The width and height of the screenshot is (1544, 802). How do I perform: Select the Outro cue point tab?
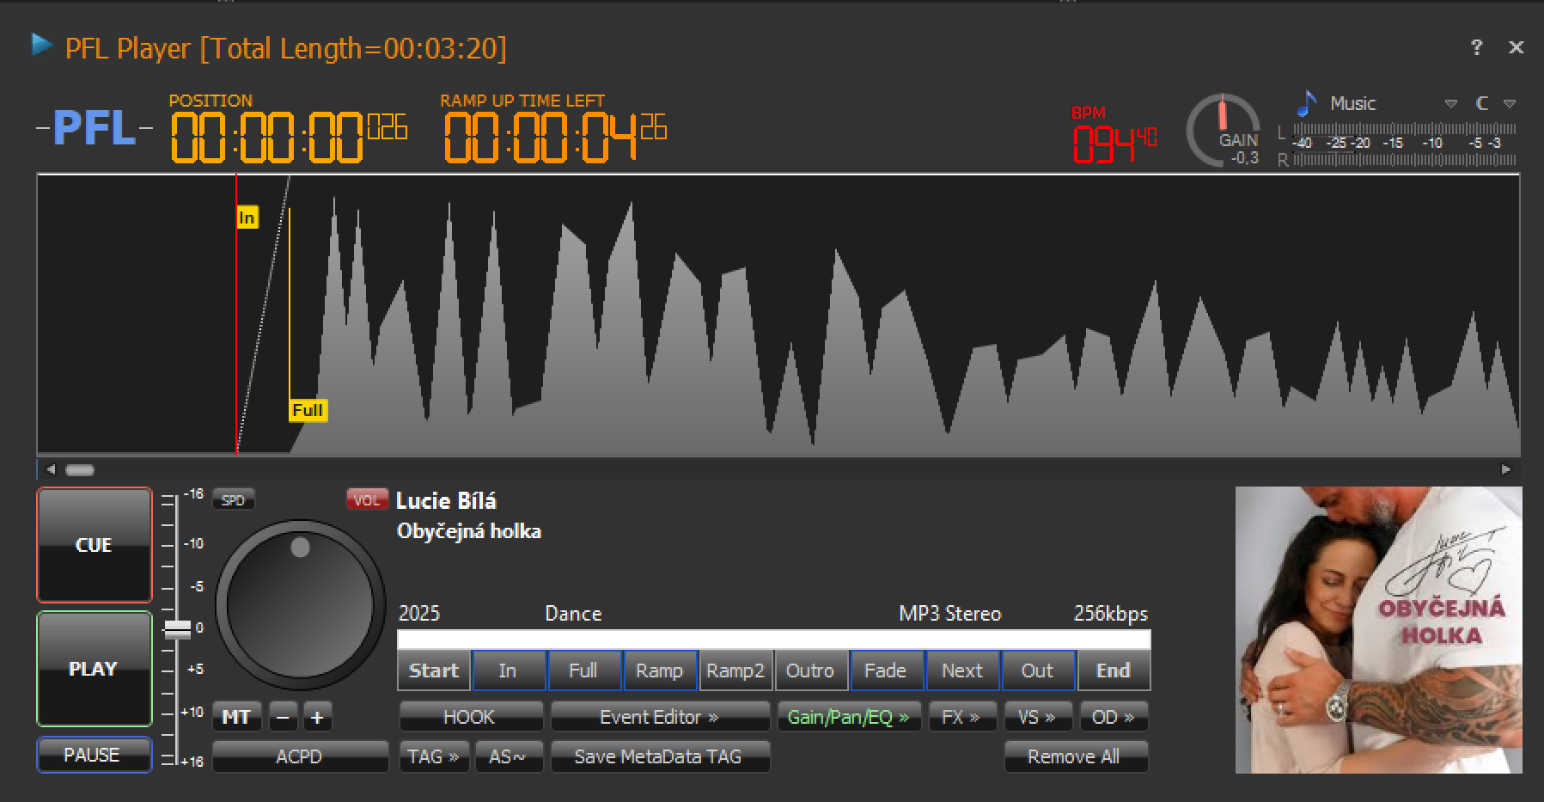pyautogui.click(x=810, y=670)
